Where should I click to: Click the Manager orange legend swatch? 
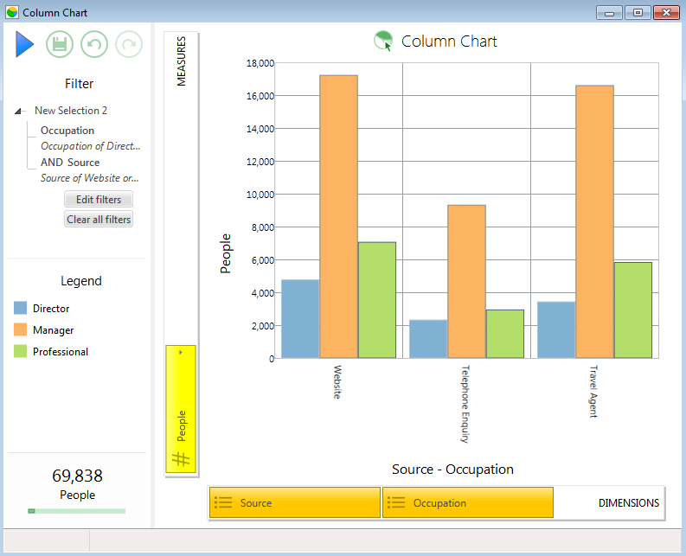pyautogui.click(x=20, y=329)
